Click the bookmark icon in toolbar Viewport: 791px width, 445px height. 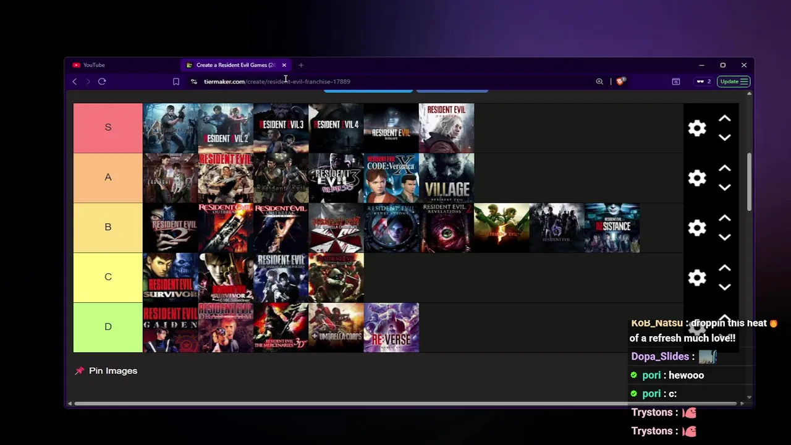(x=176, y=82)
